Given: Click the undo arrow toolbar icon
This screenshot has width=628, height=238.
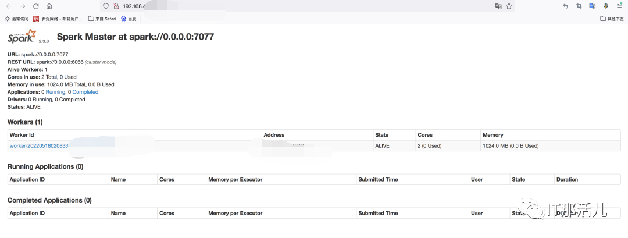Looking at the screenshot, I should point(566,6).
